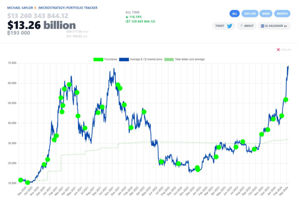Click the TWEET button with bird icon

click(223, 26)
